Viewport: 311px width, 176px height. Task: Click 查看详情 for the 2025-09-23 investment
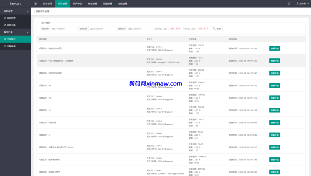click(274, 48)
